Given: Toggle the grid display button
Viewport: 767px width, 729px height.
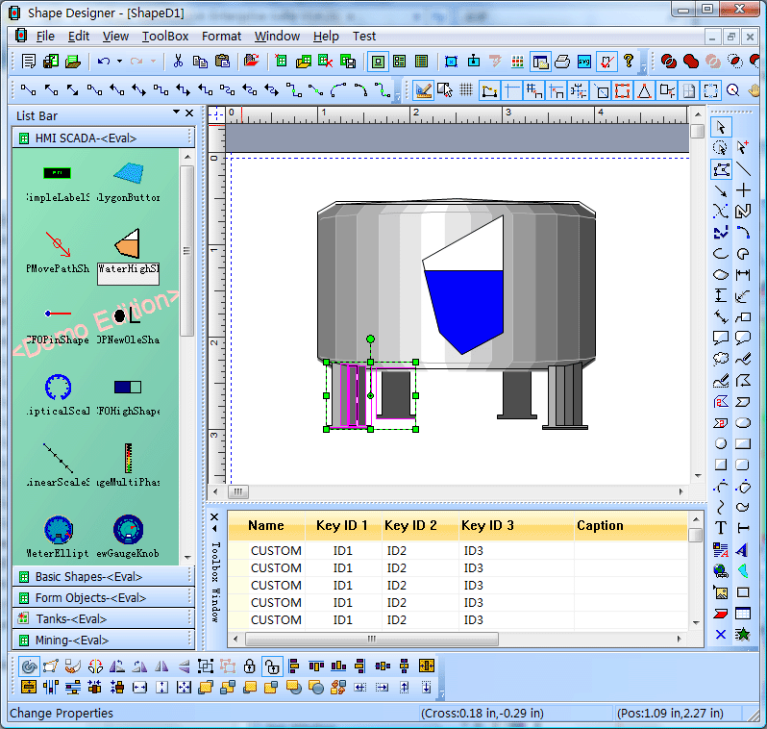Looking at the screenshot, I should (466, 90).
